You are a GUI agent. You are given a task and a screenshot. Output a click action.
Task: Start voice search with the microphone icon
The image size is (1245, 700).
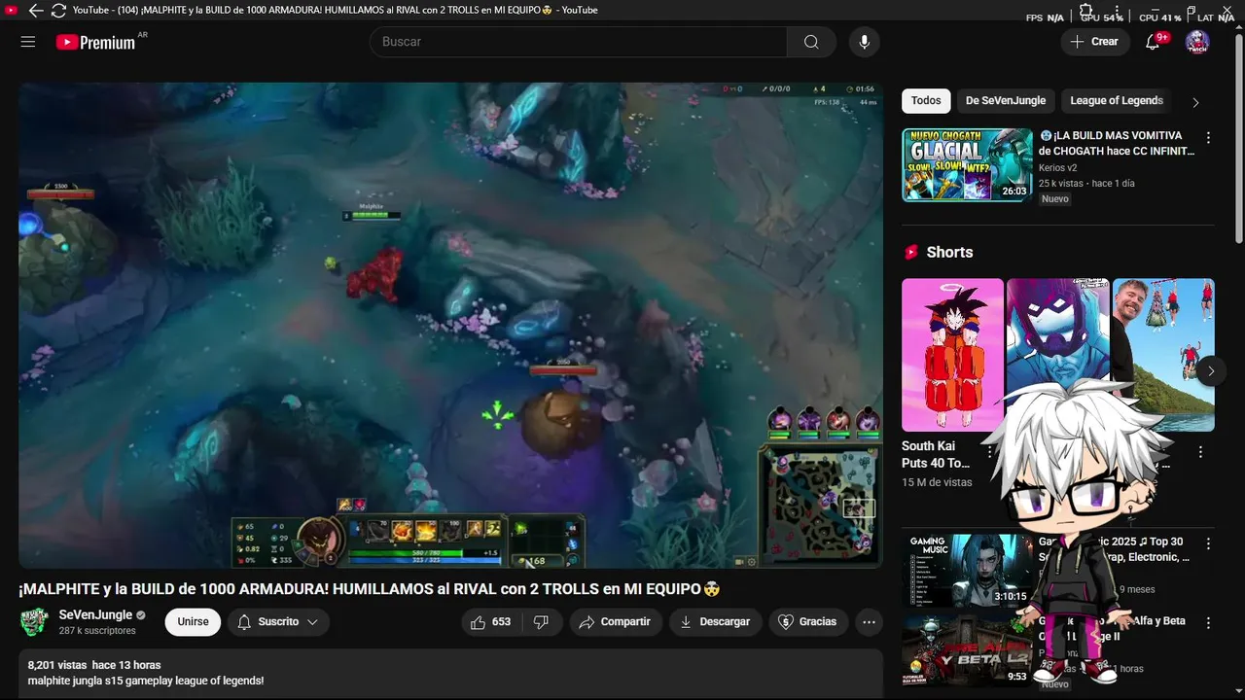click(864, 42)
